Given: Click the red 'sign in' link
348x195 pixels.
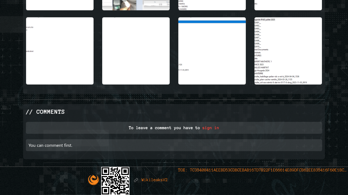Looking at the screenshot, I should [210, 128].
